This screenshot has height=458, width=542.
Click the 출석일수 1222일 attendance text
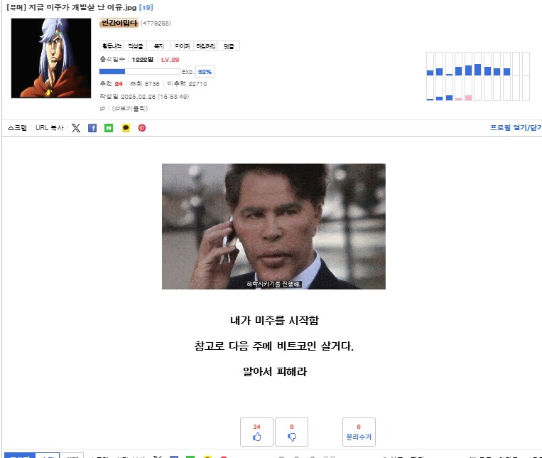pos(126,60)
